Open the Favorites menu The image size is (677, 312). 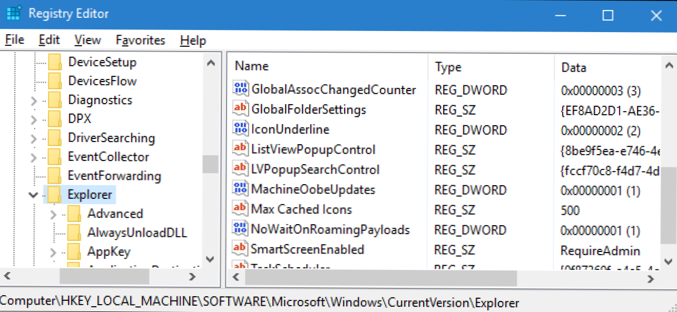[140, 41]
